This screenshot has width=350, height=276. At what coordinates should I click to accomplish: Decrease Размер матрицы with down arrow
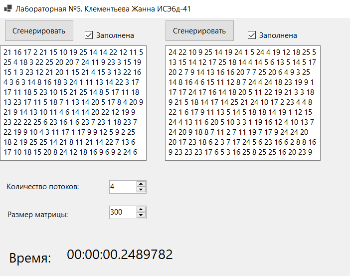tap(141, 215)
